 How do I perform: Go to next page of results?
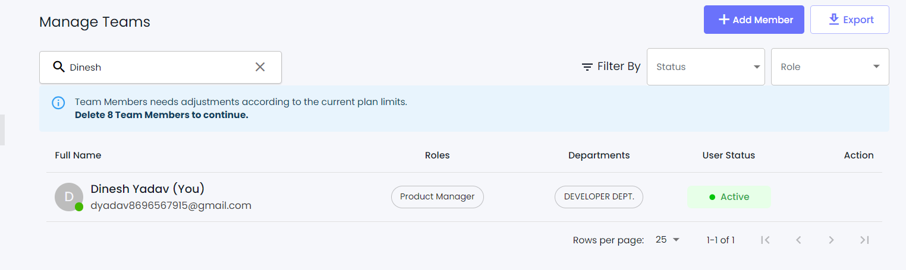(x=831, y=240)
